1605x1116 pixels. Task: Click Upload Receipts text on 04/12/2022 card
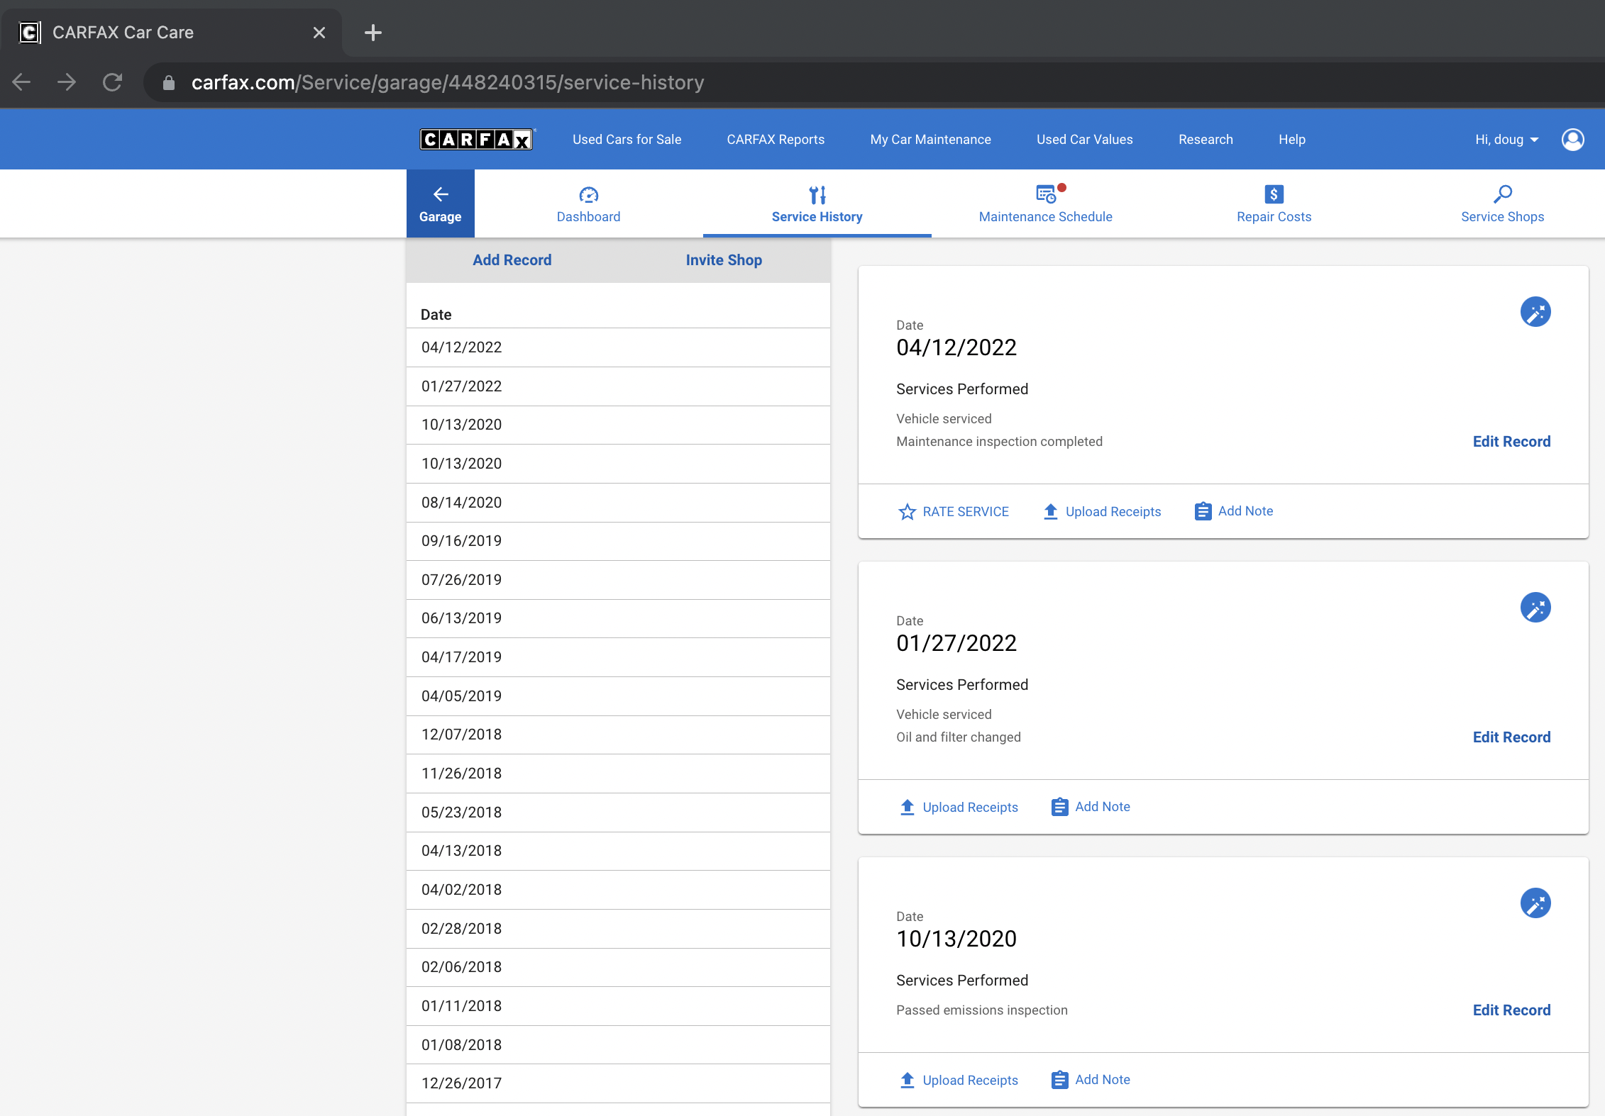[x=1113, y=512]
